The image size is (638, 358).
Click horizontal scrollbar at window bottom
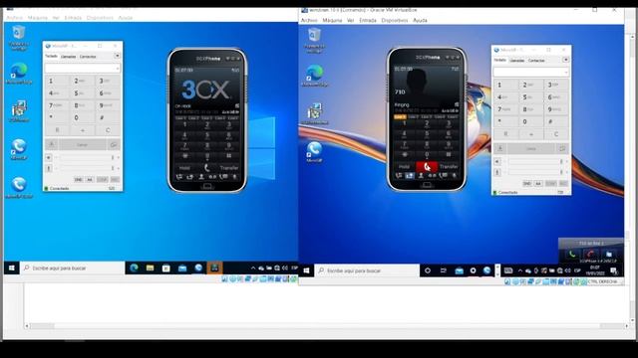(x=327, y=326)
